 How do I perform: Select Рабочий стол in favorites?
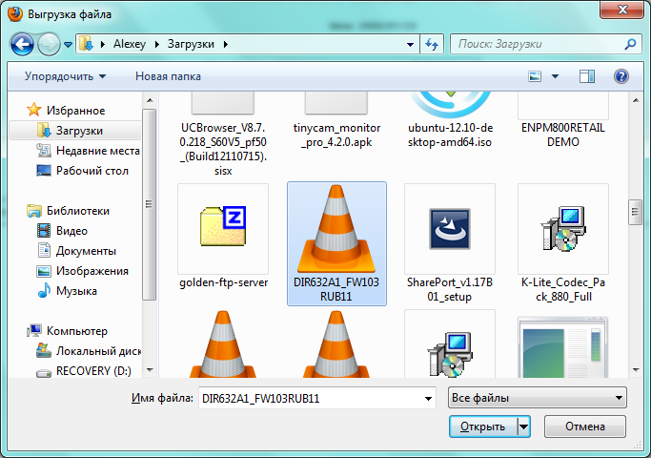click(x=92, y=171)
